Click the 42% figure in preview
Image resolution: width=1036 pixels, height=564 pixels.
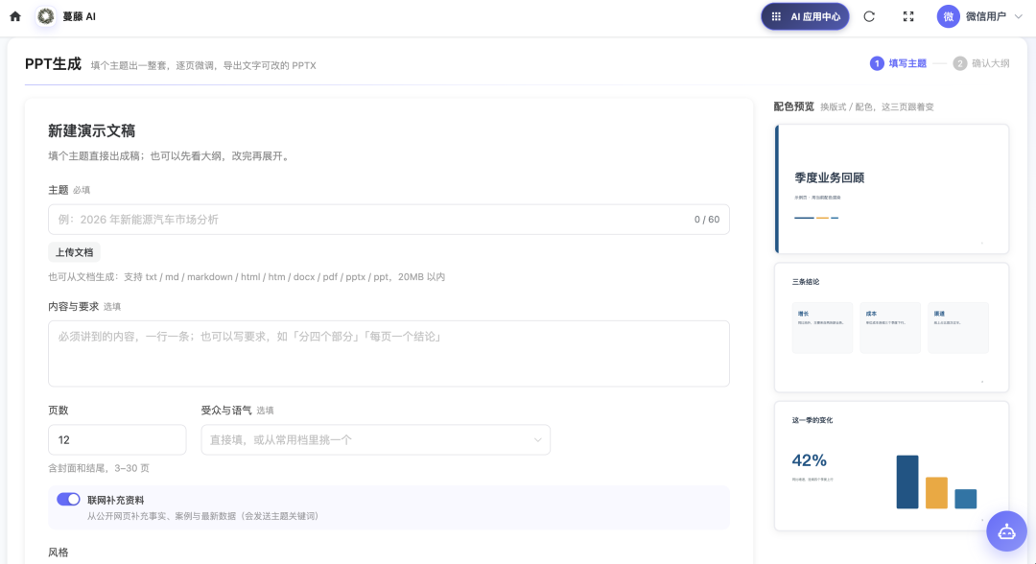point(810,460)
